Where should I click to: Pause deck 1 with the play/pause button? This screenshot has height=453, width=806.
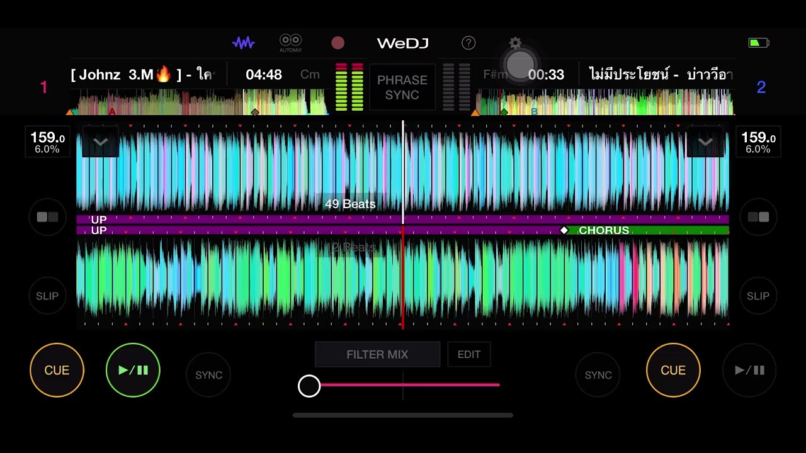(133, 370)
